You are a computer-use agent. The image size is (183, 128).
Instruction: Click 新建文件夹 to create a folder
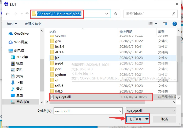click(x=33, y=24)
